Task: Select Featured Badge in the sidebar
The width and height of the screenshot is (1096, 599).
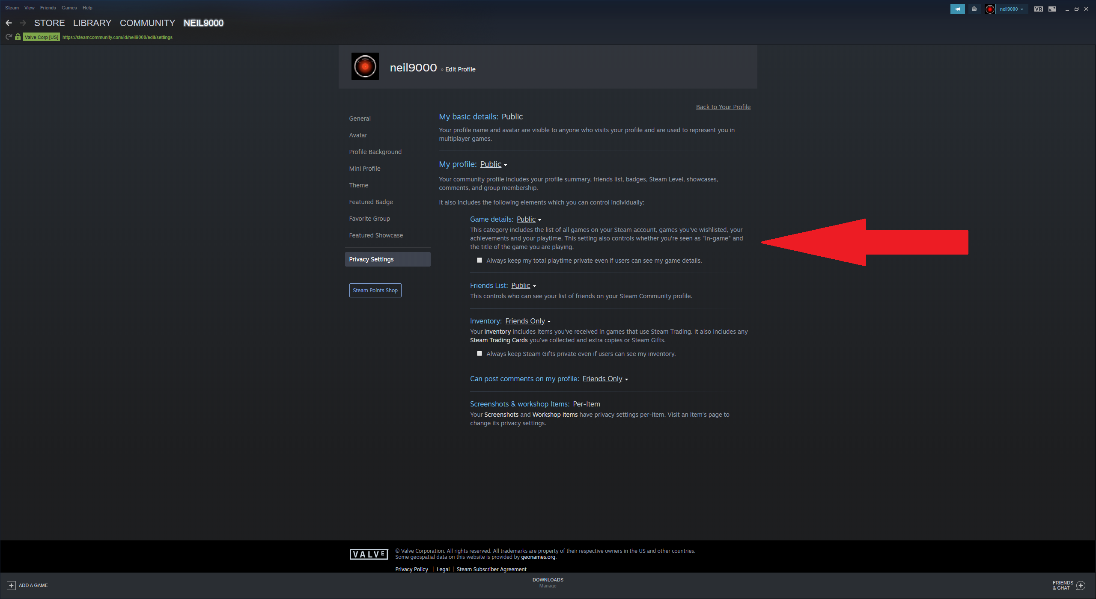Action: point(371,202)
